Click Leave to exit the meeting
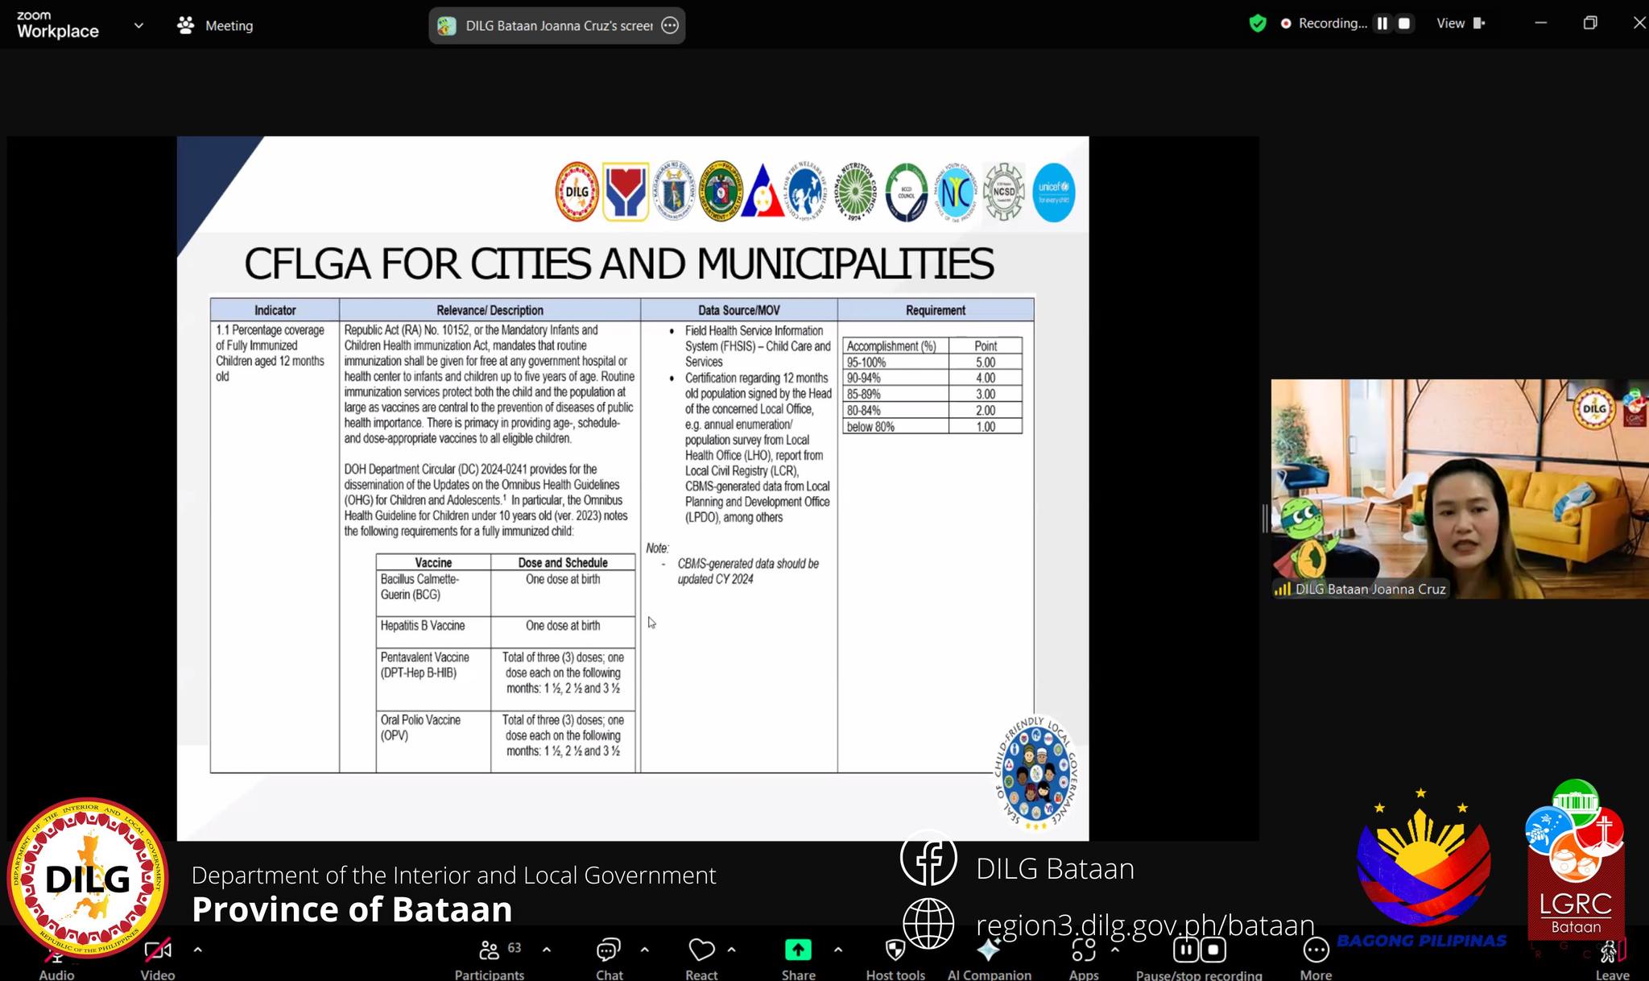This screenshot has width=1649, height=981. 1612,958
